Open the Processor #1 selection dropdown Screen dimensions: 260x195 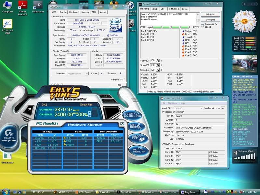78,74
